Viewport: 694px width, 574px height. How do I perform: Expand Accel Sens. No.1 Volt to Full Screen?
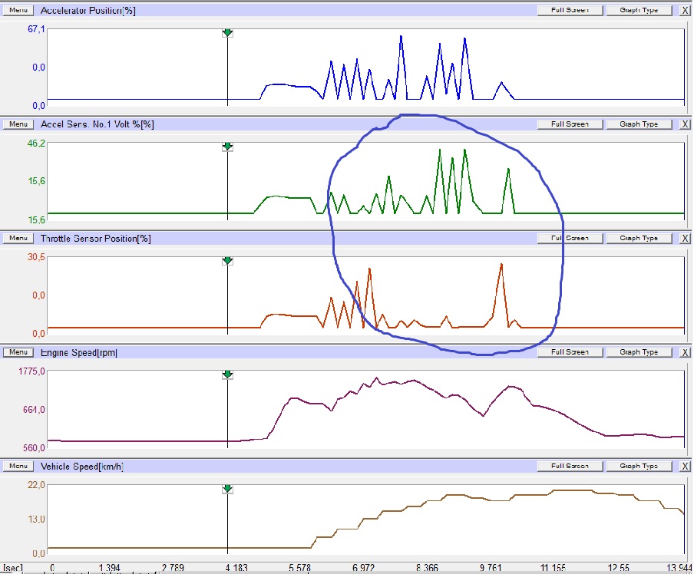(569, 124)
